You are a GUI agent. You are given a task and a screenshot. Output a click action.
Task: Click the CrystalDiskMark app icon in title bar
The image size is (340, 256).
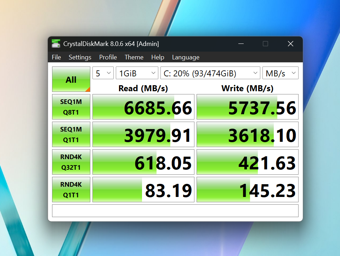coord(56,44)
